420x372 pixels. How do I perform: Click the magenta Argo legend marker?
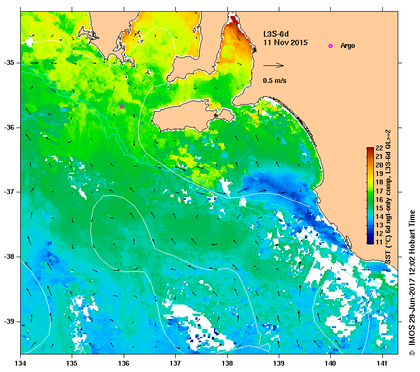click(330, 46)
